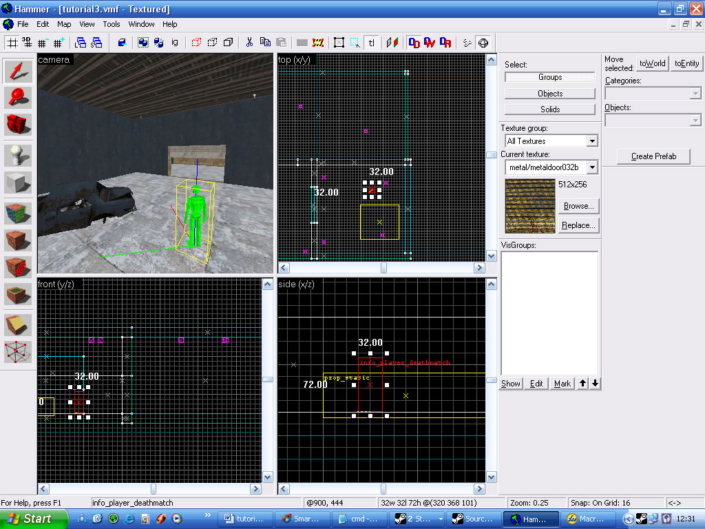Viewport: 705px width, 529px height.
Task: Open the Categories dropdown
Action: [x=695, y=93]
